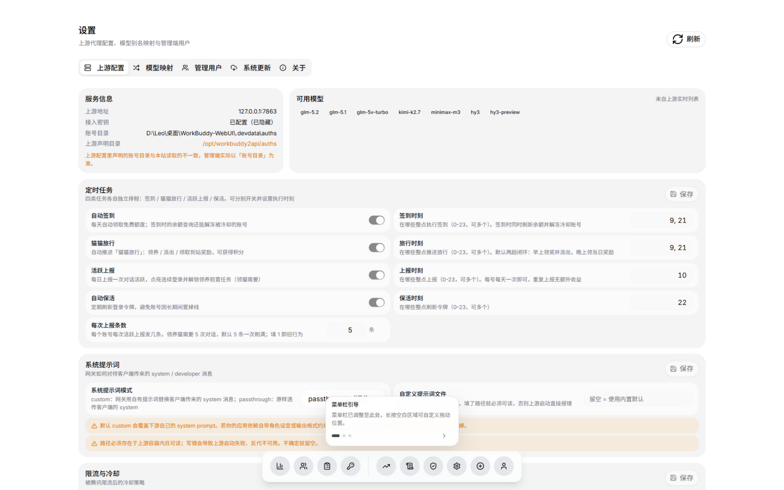Click the circled plus icon in dock
Image resolution: width=784 pixels, height=490 pixels.
(480, 466)
